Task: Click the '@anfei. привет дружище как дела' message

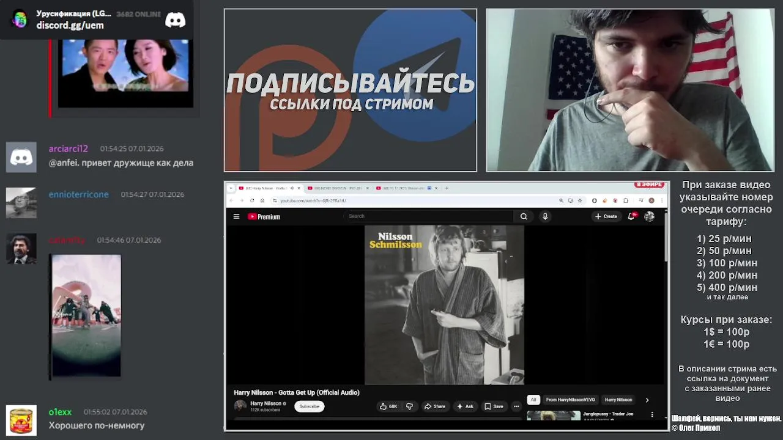Action: coord(121,163)
